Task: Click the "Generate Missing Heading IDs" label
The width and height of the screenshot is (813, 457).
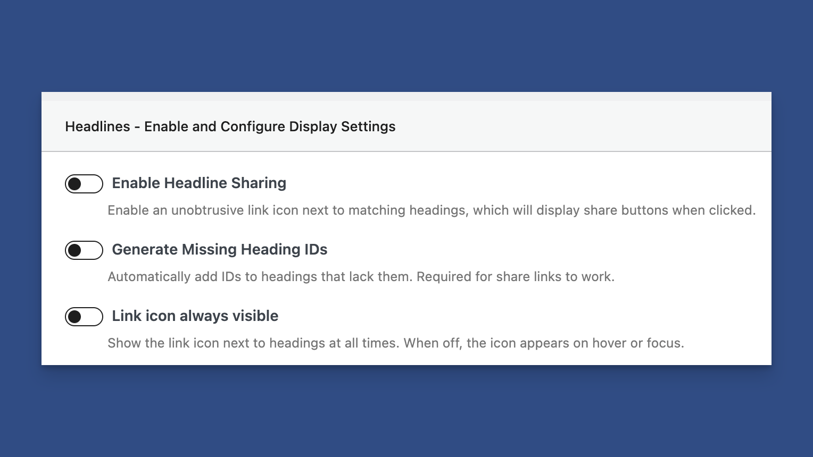Action: [x=219, y=250]
